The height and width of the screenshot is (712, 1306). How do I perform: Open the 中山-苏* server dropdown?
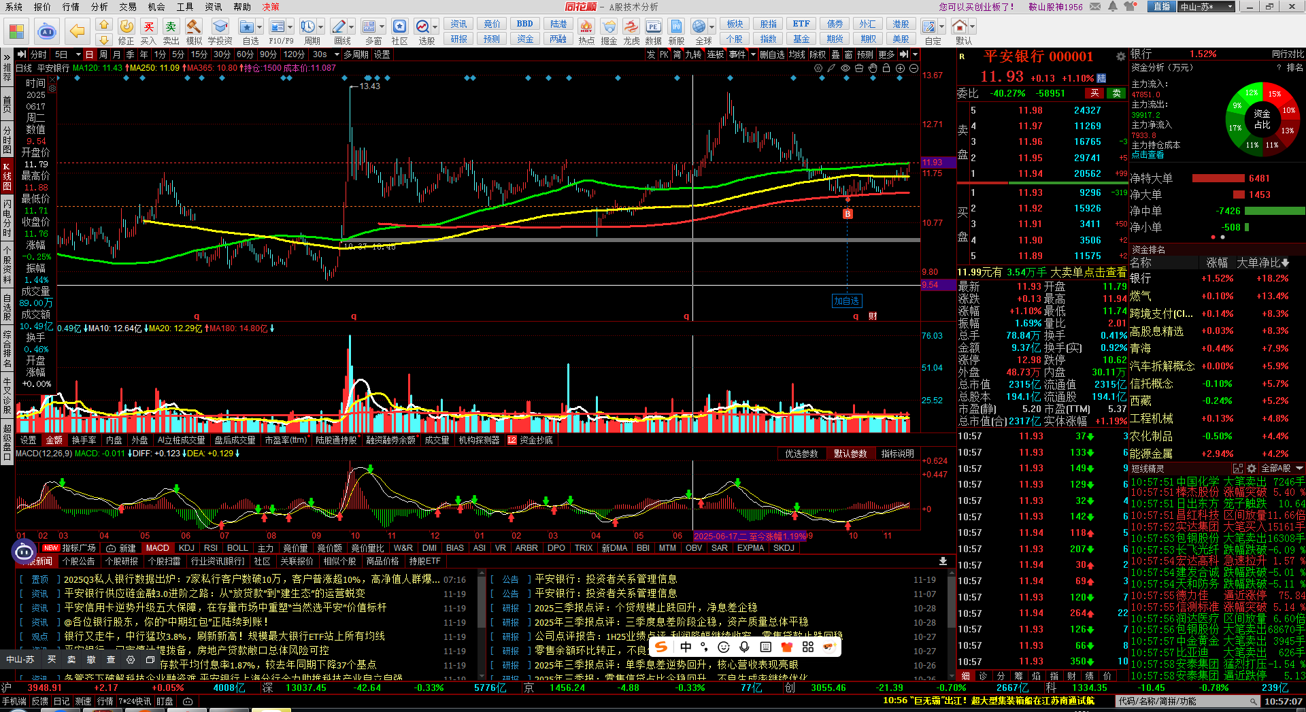pyautogui.click(x=1206, y=7)
